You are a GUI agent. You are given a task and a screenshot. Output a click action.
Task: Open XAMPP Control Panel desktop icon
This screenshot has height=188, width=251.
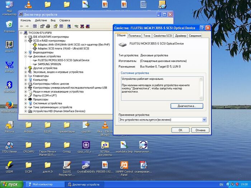[x=124, y=165]
